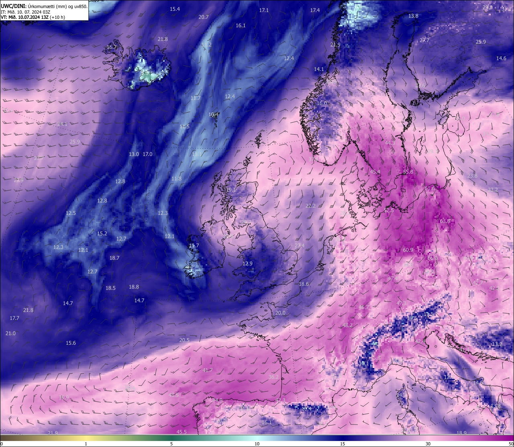Select the 55.8 value over Baltic Sea

(x=408, y=172)
